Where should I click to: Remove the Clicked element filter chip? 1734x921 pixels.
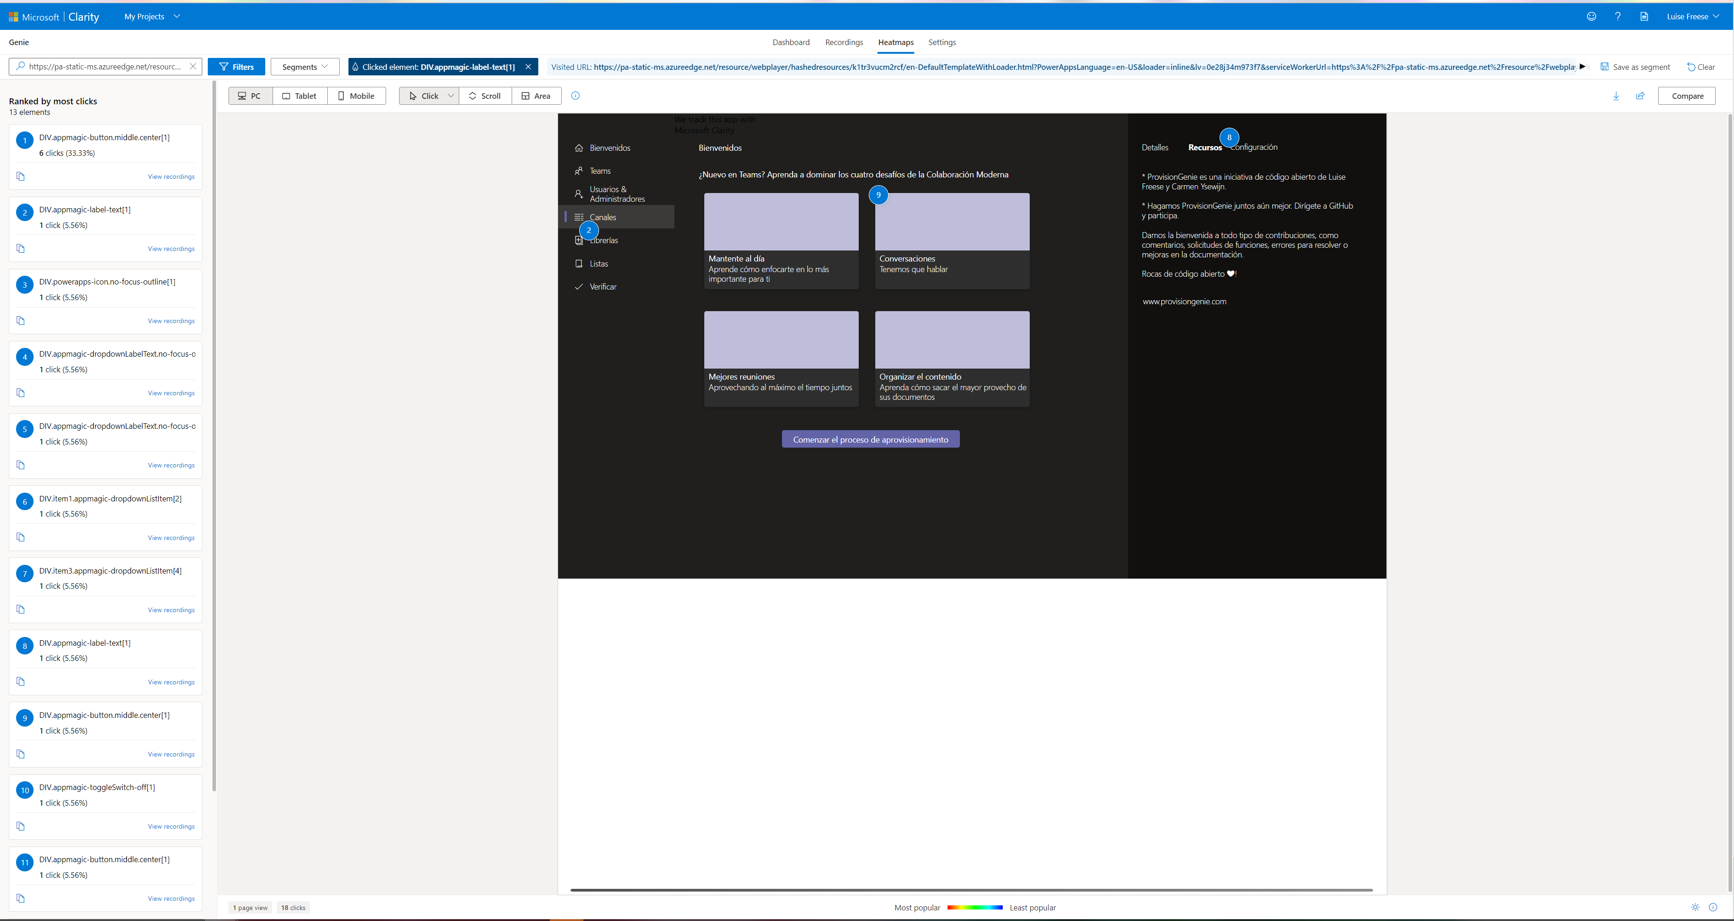coord(528,67)
